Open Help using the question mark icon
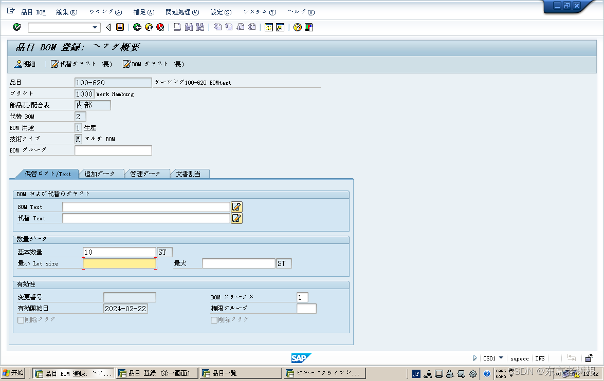Screen dimensions: 604x381 (x=297, y=27)
